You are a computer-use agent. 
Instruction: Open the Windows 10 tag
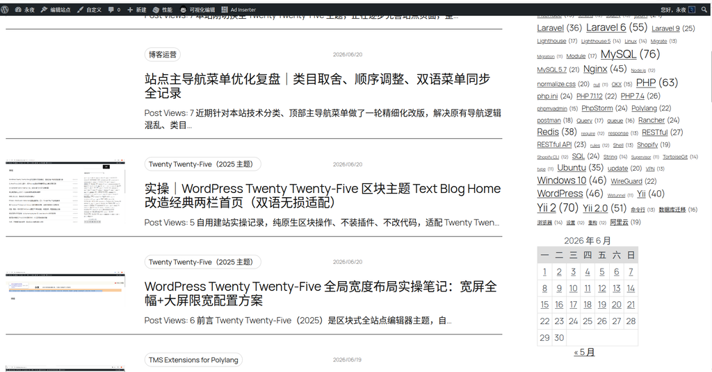coord(562,180)
